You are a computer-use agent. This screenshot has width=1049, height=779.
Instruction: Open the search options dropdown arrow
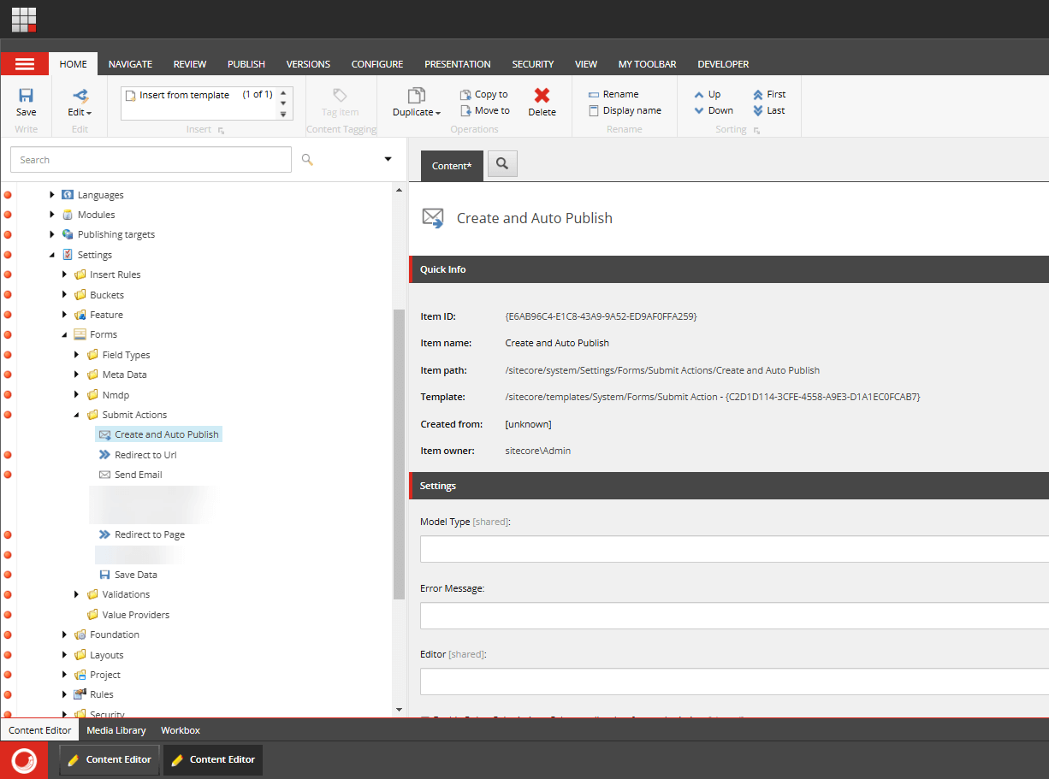(x=388, y=160)
